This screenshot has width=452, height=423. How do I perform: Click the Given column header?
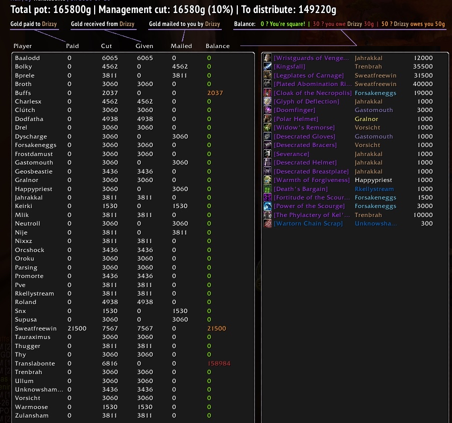point(144,46)
